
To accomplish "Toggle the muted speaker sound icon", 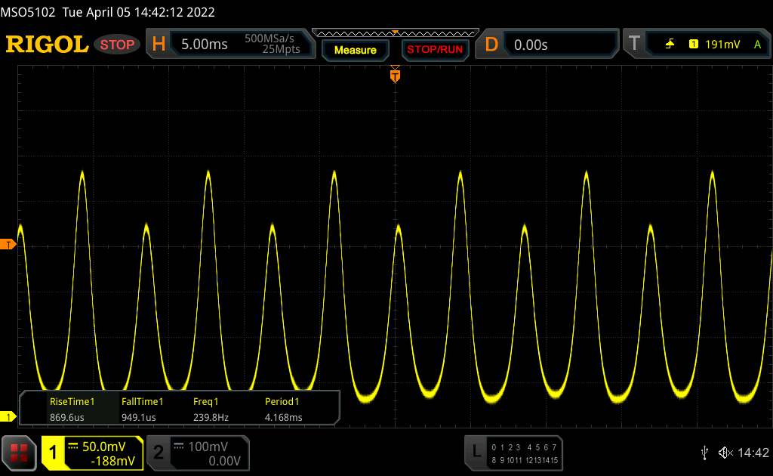I will point(725,452).
